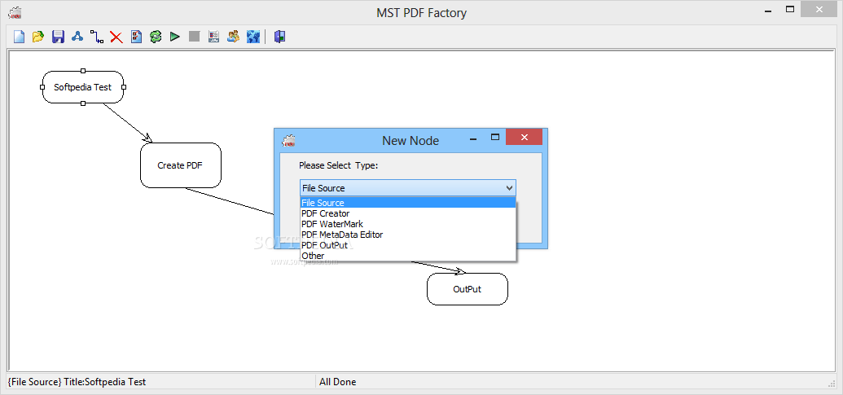The width and height of the screenshot is (843, 395).
Task: Click the MST PDF Factory title bar app icon
Action: pyautogui.click(x=15, y=12)
